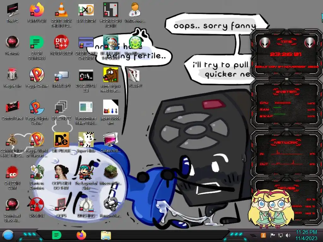Viewport: 323px width, 242px height.
Task: Open the VirusWire.exe lime icon
Action: (135, 45)
